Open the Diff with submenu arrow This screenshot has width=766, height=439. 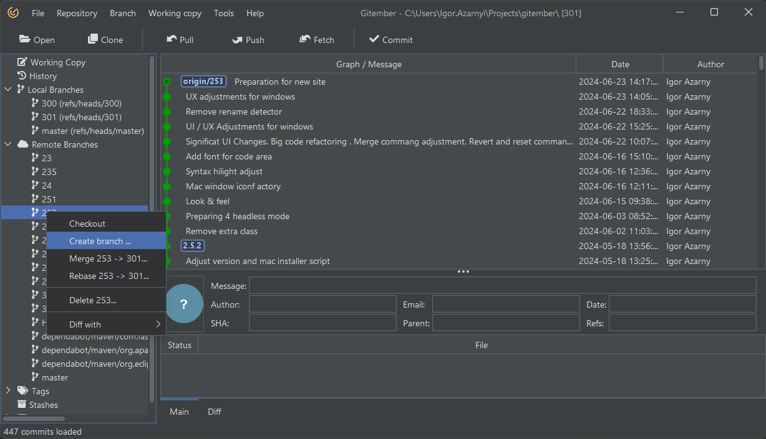click(x=158, y=324)
